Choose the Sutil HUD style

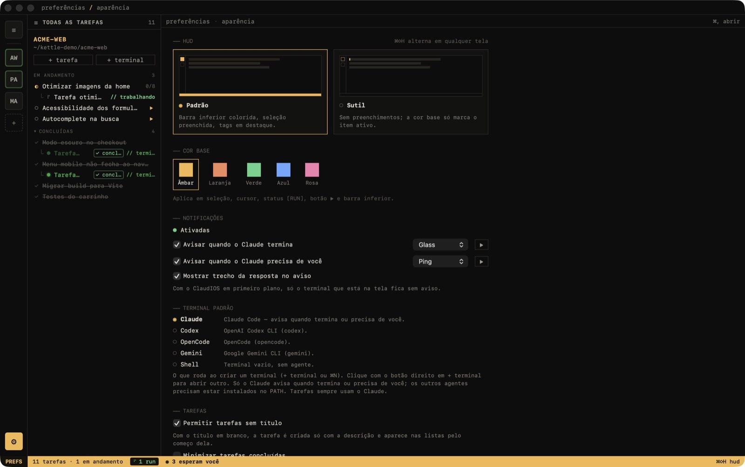pos(411,92)
